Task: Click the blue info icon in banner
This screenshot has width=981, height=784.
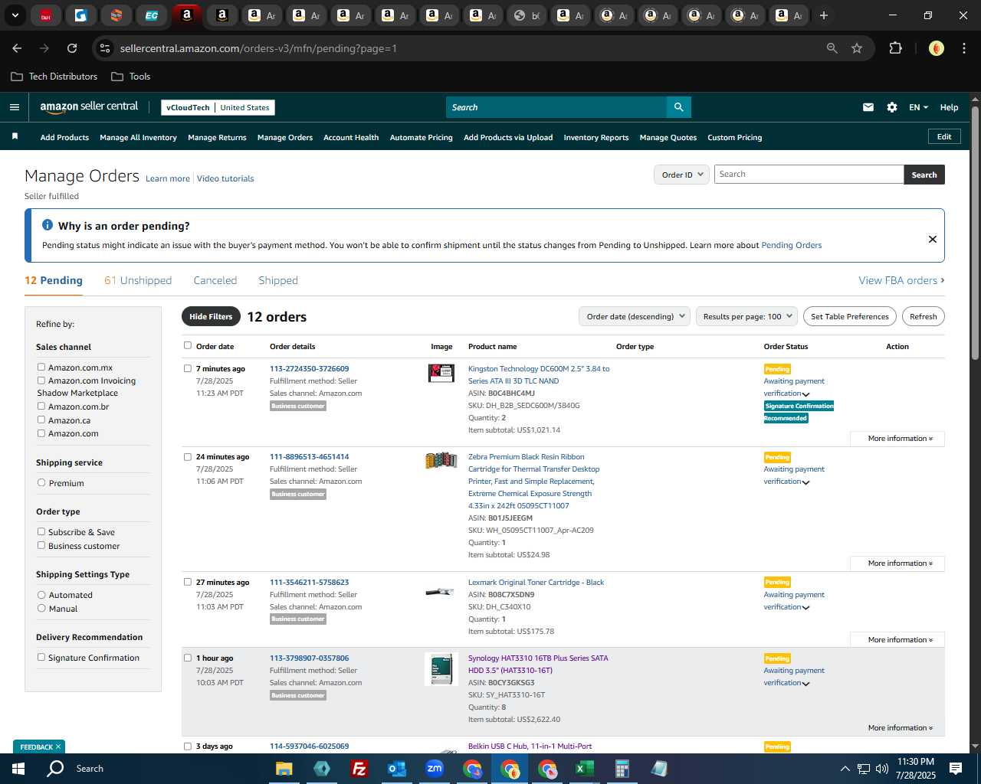Action: pos(48,225)
